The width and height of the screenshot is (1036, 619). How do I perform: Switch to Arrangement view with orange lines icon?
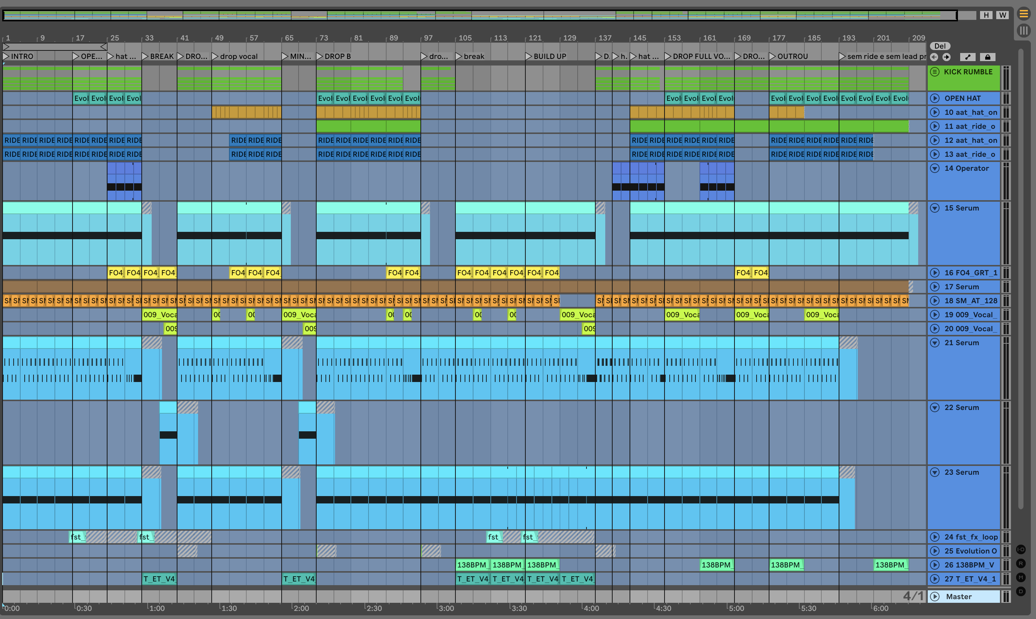(x=1023, y=14)
